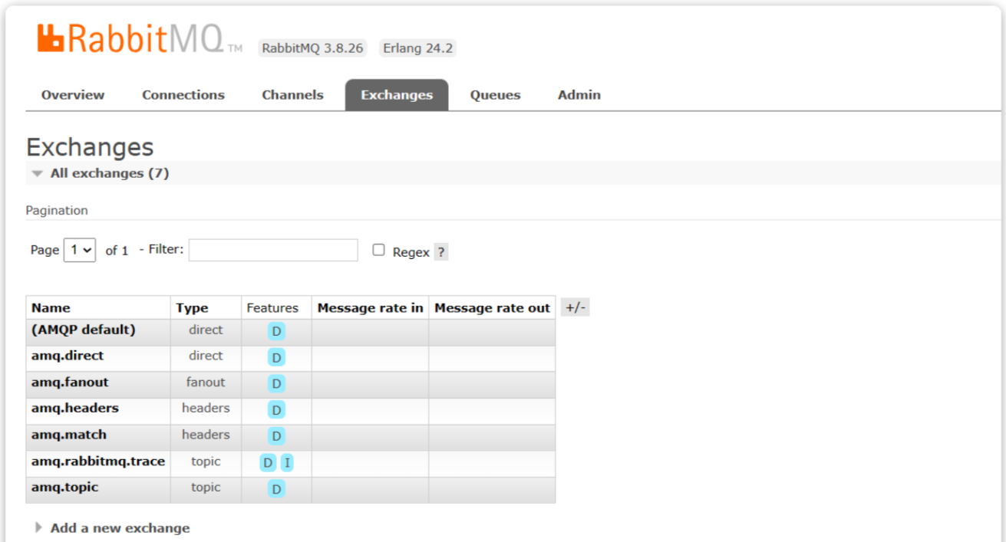This screenshot has height=542, width=1006.
Task: Click the Regex help question mark
Action: coord(441,252)
